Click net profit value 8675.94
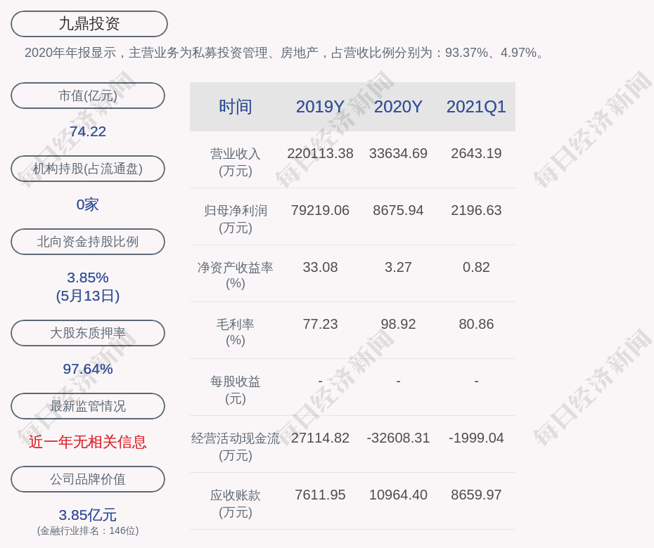Image resolution: width=654 pixels, height=548 pixels. (x=398, y=211)
